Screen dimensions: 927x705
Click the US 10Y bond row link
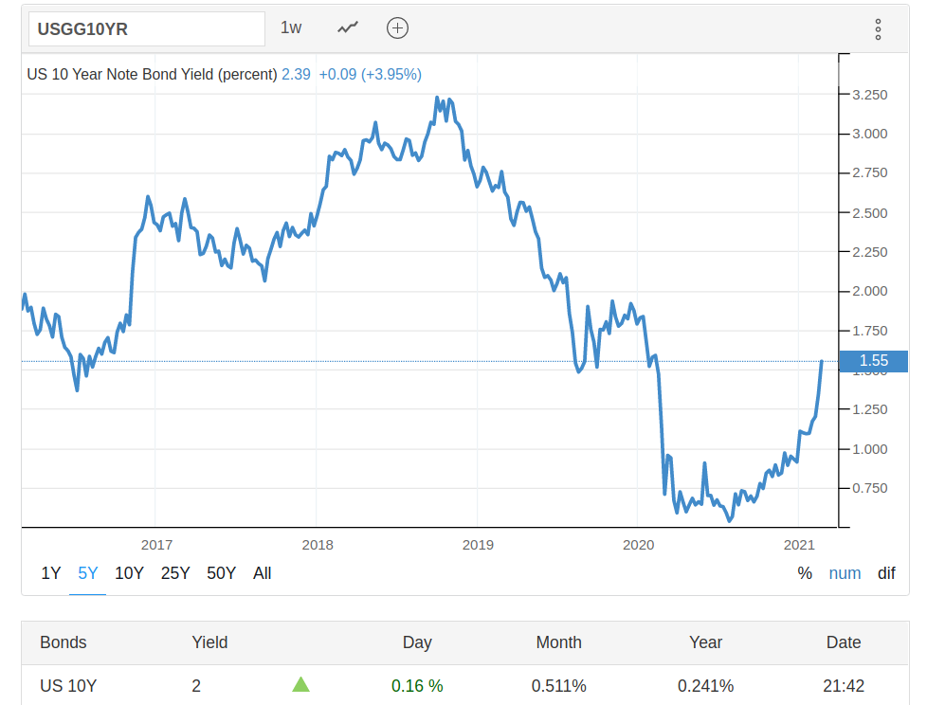click(68, 685)
